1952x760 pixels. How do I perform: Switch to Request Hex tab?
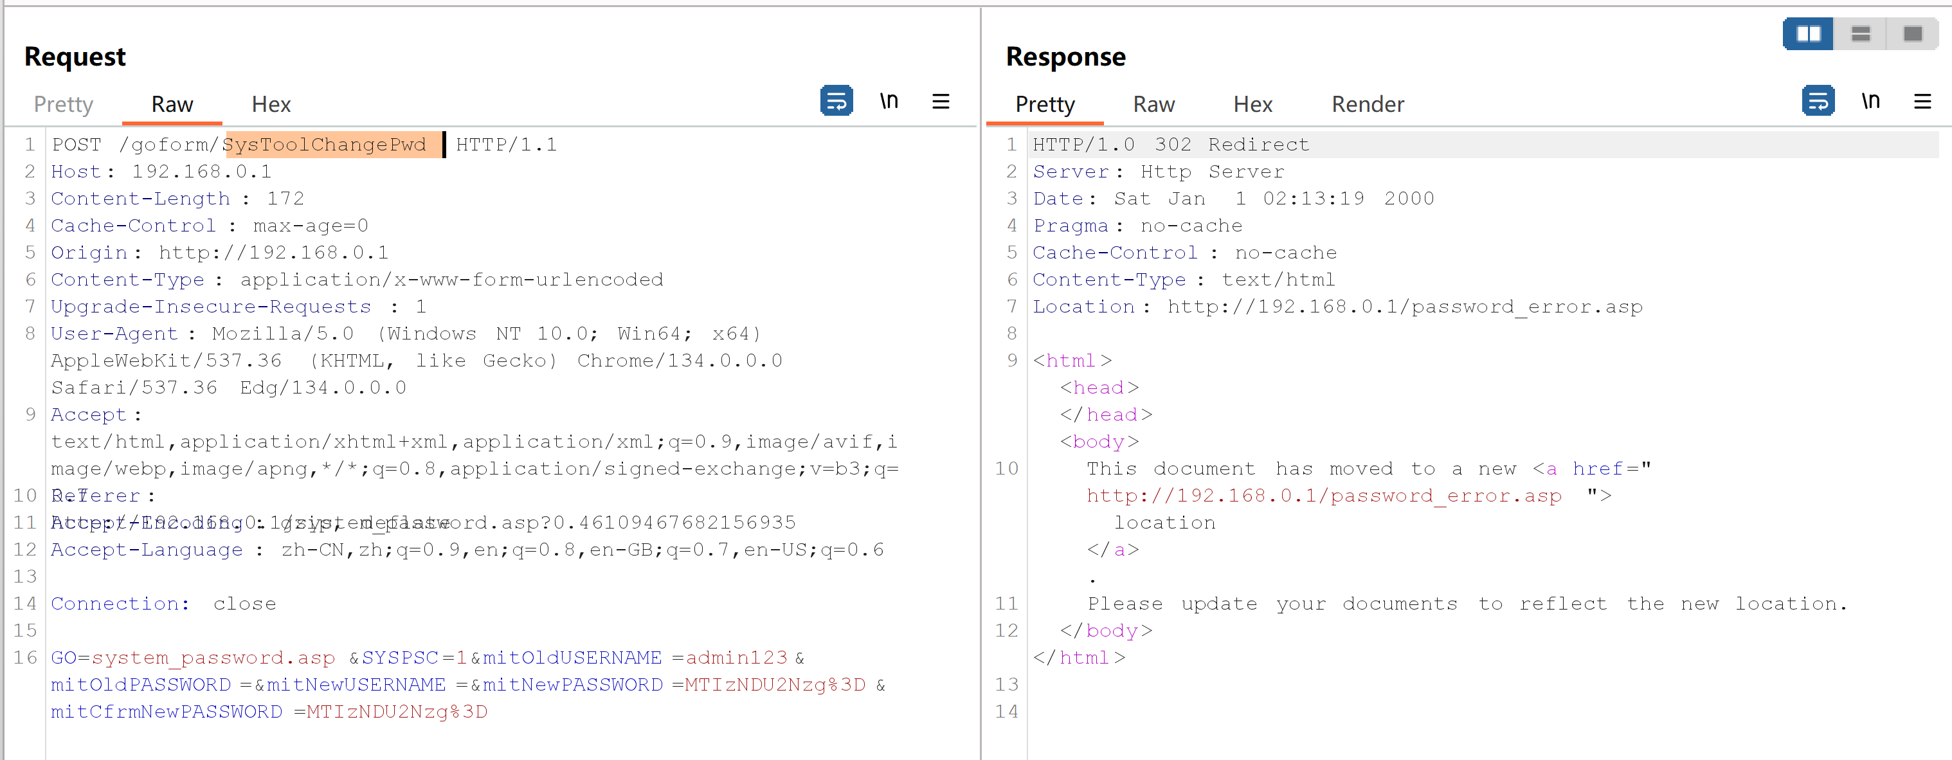(x=271, y=105)
